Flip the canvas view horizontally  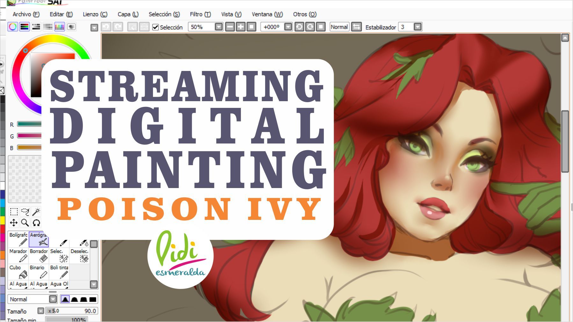click(356, 27)
